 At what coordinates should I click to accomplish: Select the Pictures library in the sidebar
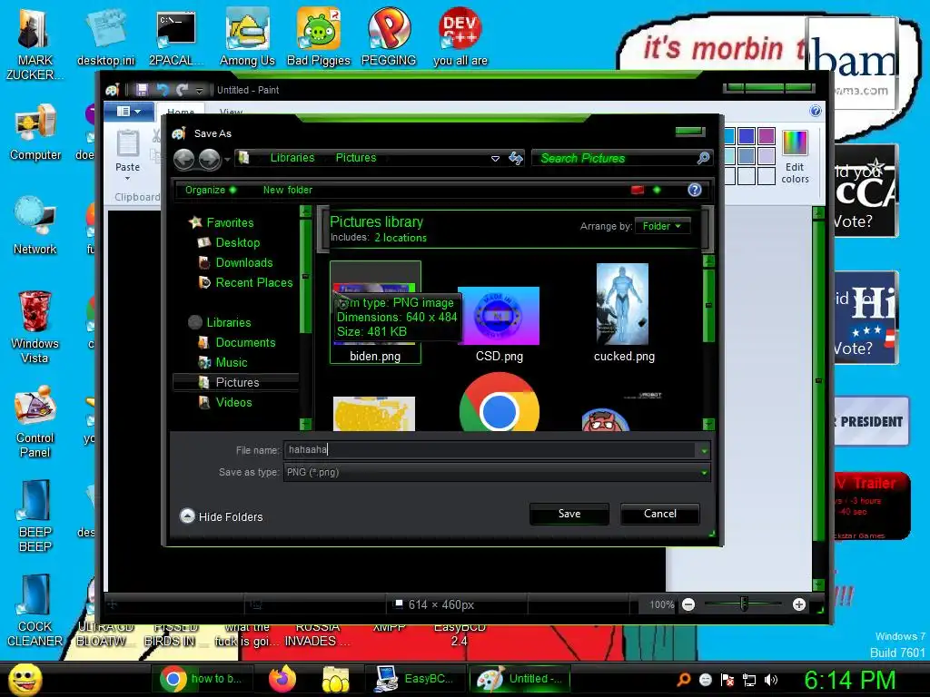pos(237,382)
